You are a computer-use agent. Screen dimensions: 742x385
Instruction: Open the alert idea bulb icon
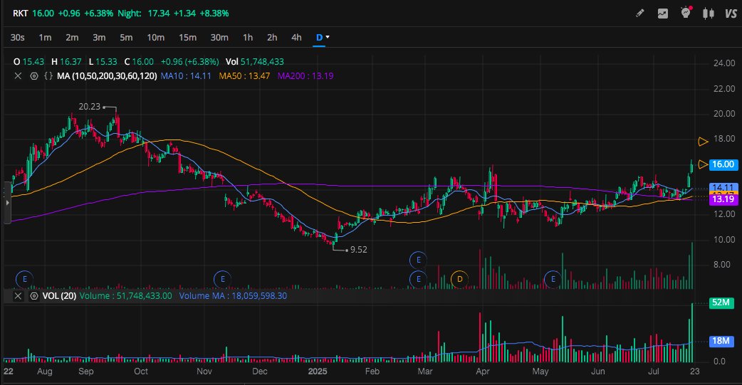coord(686,13)
